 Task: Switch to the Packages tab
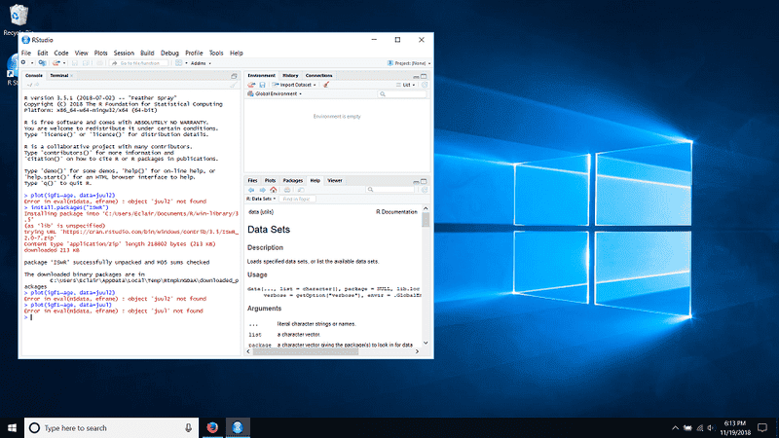292,181
